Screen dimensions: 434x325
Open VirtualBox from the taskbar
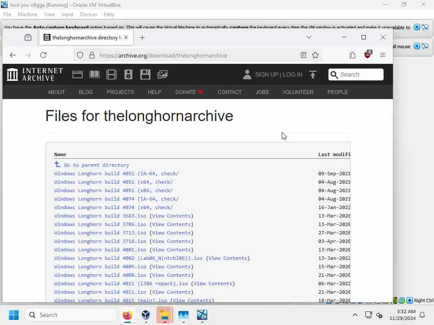(146, 315)
